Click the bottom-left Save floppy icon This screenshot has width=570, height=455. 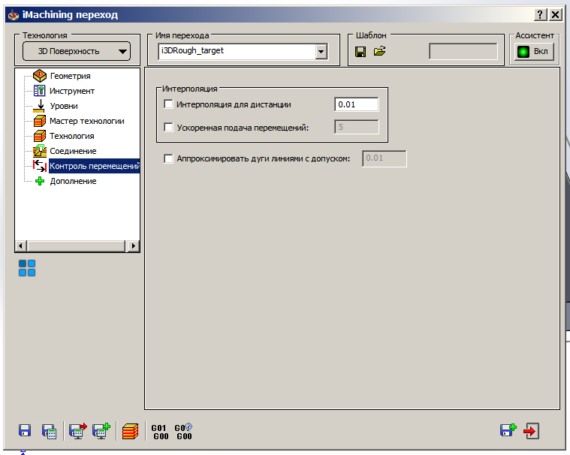[25, 431]
